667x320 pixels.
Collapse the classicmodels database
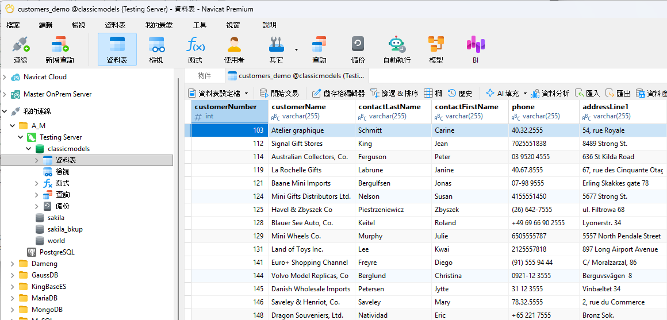pos(29,149)
